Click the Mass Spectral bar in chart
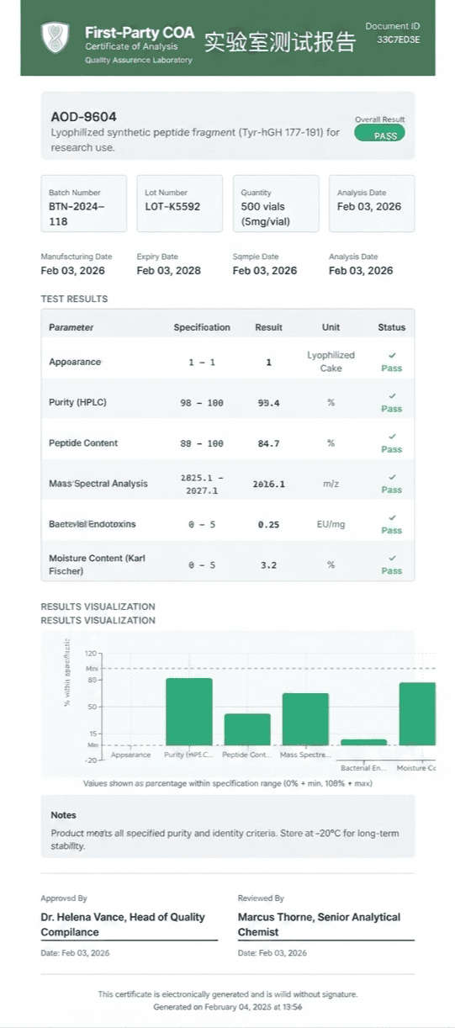Screen dimensions: 455x1028 [305, 719]
